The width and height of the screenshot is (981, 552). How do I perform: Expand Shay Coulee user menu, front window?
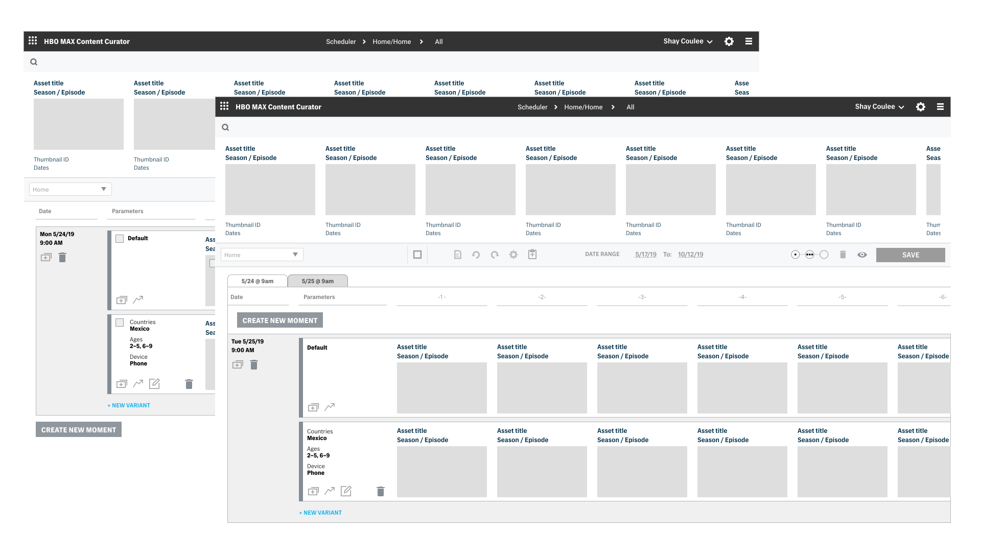pyautogui.click(x=879, y=107)
